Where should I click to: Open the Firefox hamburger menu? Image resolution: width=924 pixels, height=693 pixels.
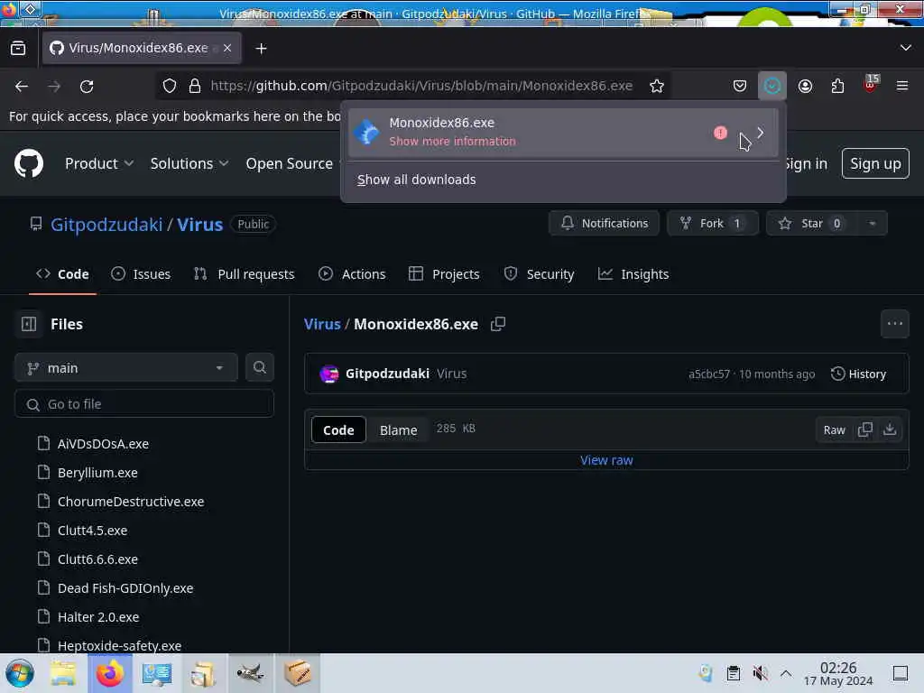[902, 86]
